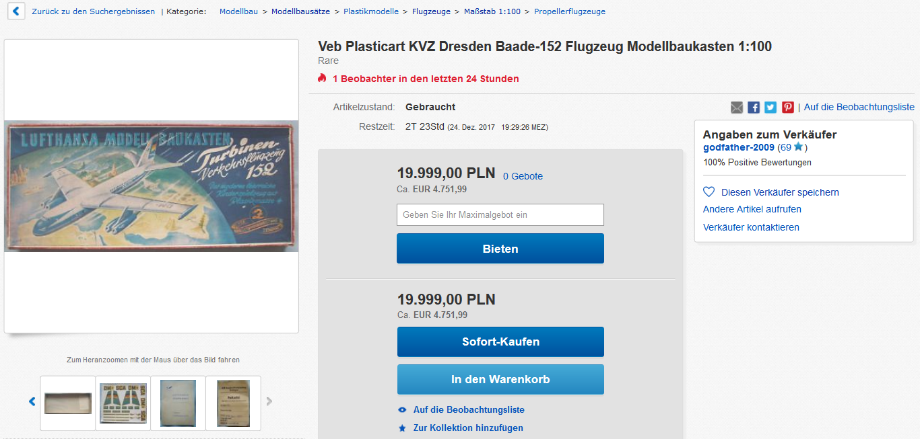920x439 pixels.
Task: Open seller profile godfather-2009
Action: (x=738, y=147)
